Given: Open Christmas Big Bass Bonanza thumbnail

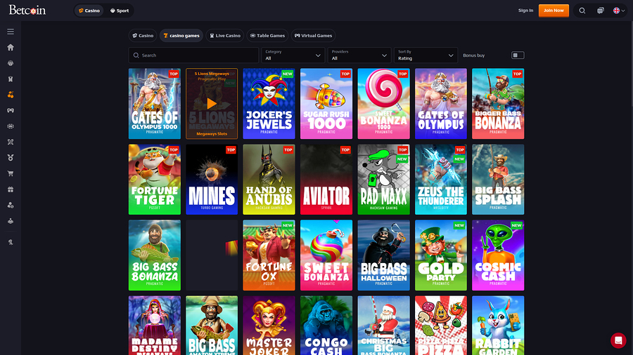Looking at the screenshot, I should [x=383, y=326].
